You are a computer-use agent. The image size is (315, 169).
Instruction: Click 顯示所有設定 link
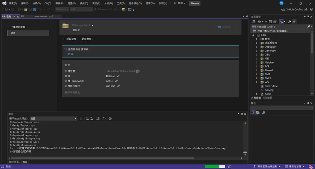pyautogui.click(x=72, y=93)
